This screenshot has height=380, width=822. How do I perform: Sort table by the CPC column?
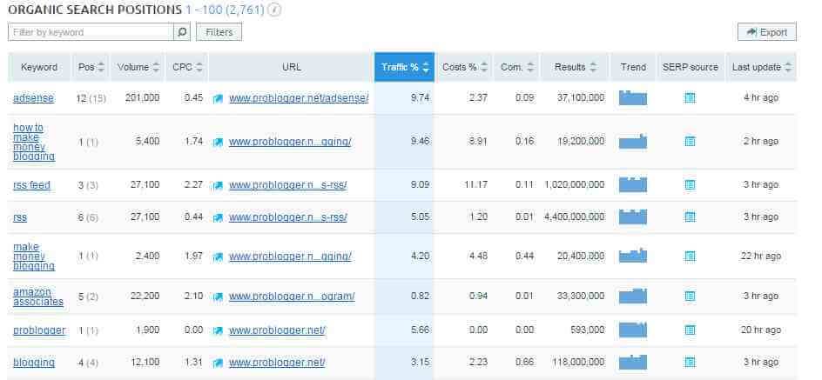click(x=186, y=68)
